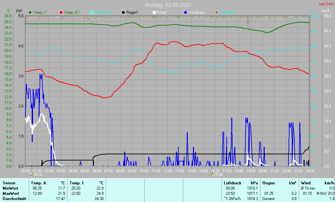Select the 'Temp. I.*' legend label
This screenshot has width=335, height=202.
click(40, 13)
